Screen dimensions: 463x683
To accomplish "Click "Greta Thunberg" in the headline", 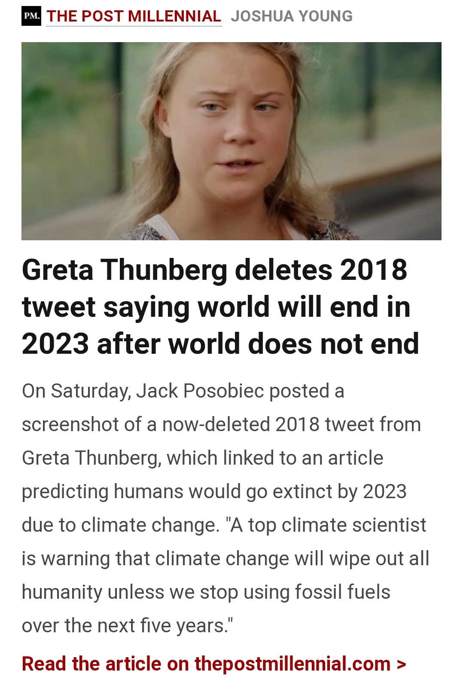I will click(x=124, y=270).
